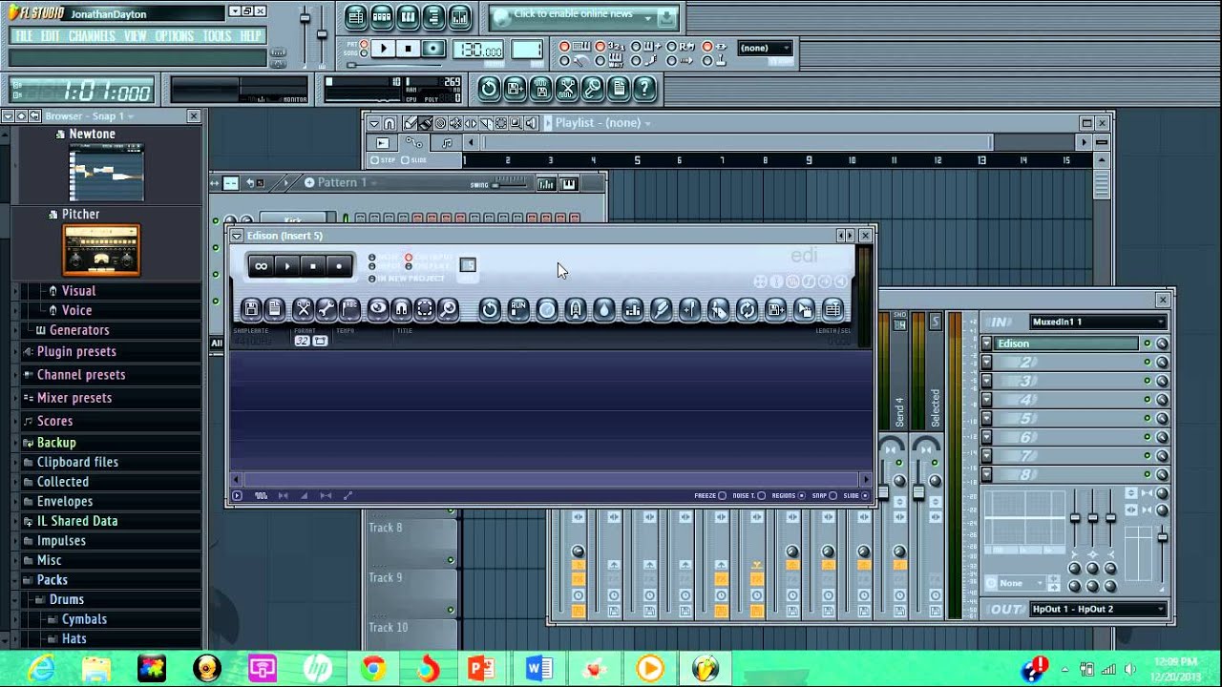Open the TOOLS menu
Viewport: 1222px width, 687px height.
coord(218,35)
